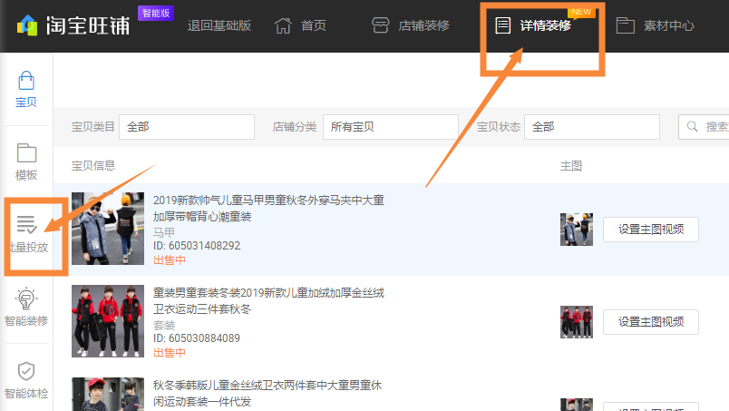Open 智能体检 shield icon
The height and width of the screenshot is (411, 729).
coord(26,371)
